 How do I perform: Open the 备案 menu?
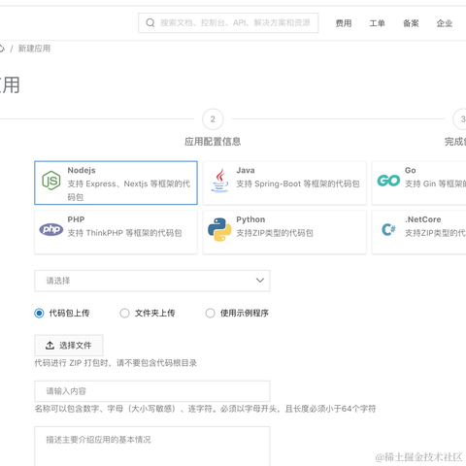tap(411, 23)
